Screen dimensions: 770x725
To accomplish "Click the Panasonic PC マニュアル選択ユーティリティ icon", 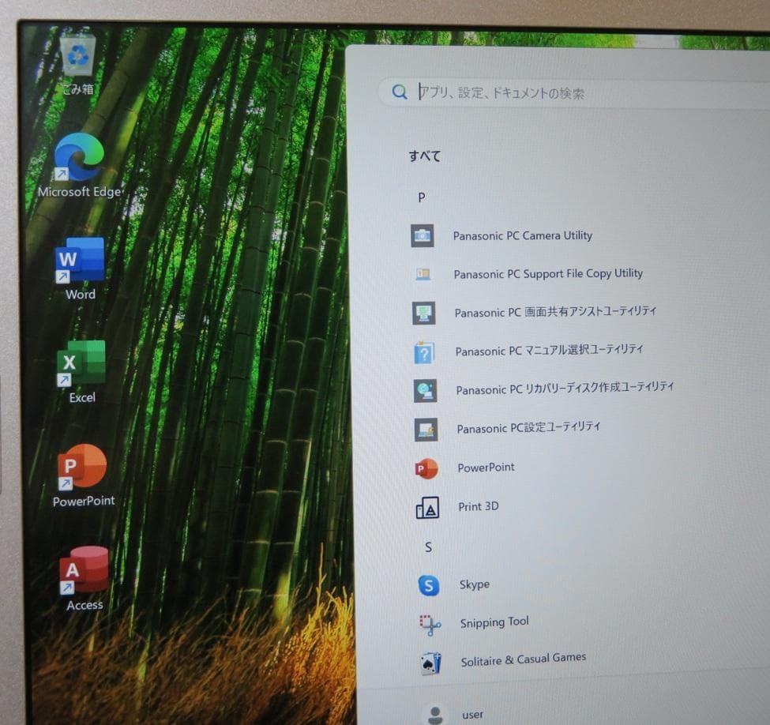I will coord(424,351).
